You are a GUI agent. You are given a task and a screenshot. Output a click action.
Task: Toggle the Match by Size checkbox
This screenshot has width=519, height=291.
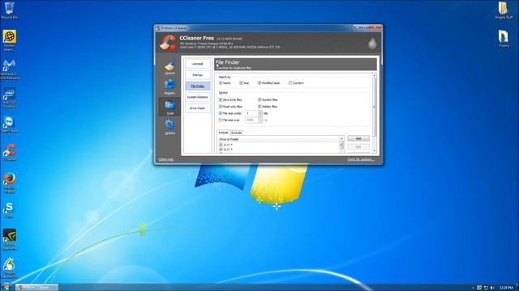coord(241,82)
